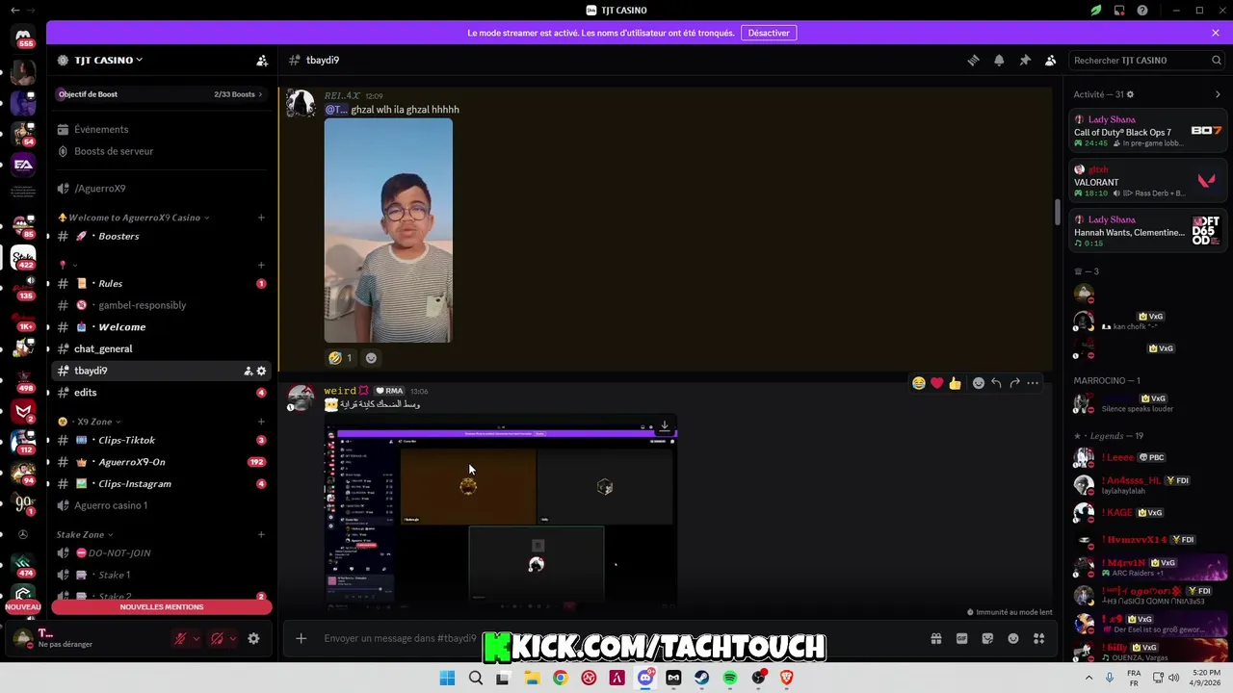1233x693 pixels.
Task: Click the search field Rechercher TJT CASINO
Action: [x=1147, y=60]
